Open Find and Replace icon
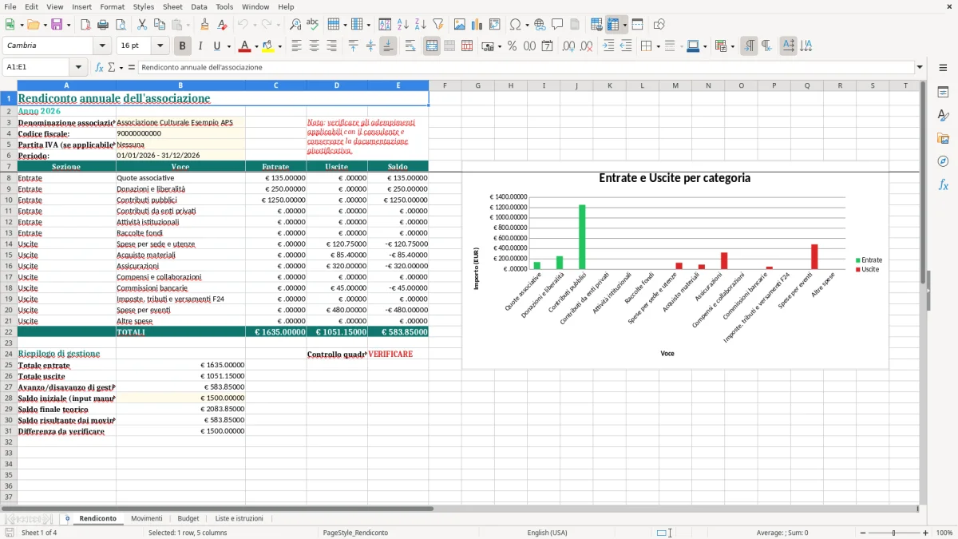 (295, 25)
